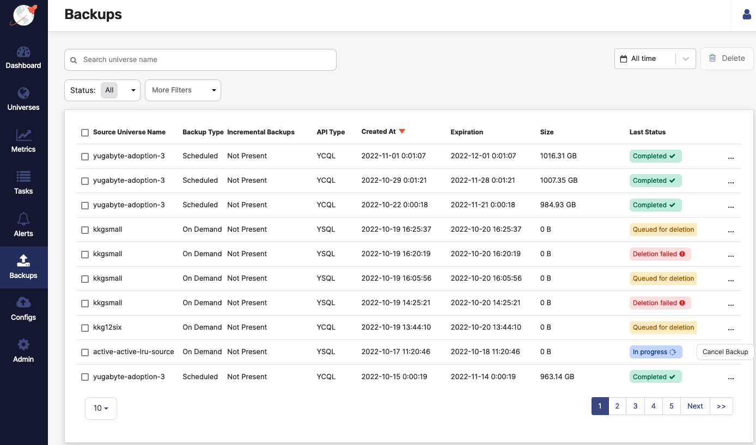Open the All time date range dropdown
The width and height of the screenshot is (756, 445).
(x=655, y=59)
